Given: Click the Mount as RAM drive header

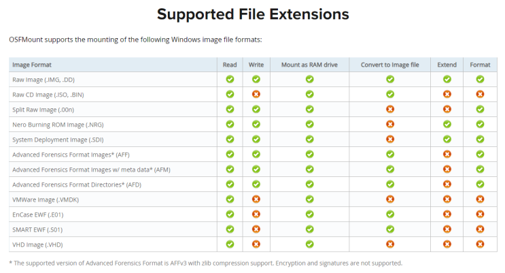Looking at the screenshot, I should [x=309, y=65].
